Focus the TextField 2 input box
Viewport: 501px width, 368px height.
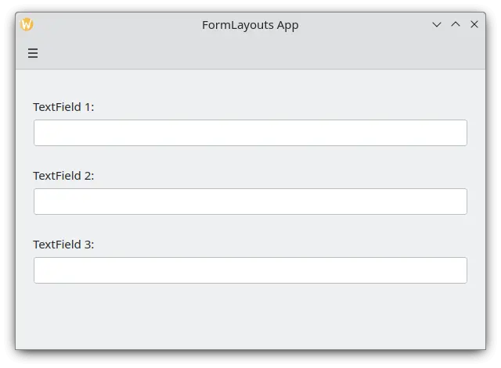pyautogui.click(x=250, y=202)
